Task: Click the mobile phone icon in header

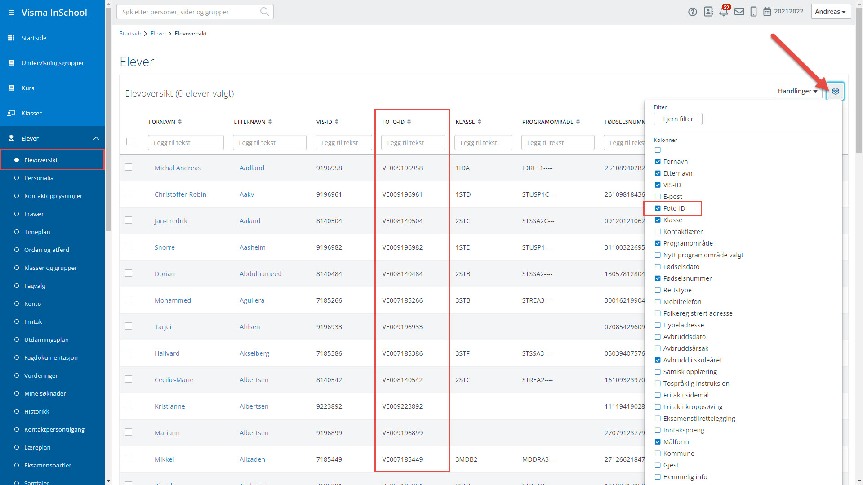Action: pos(754,12)
